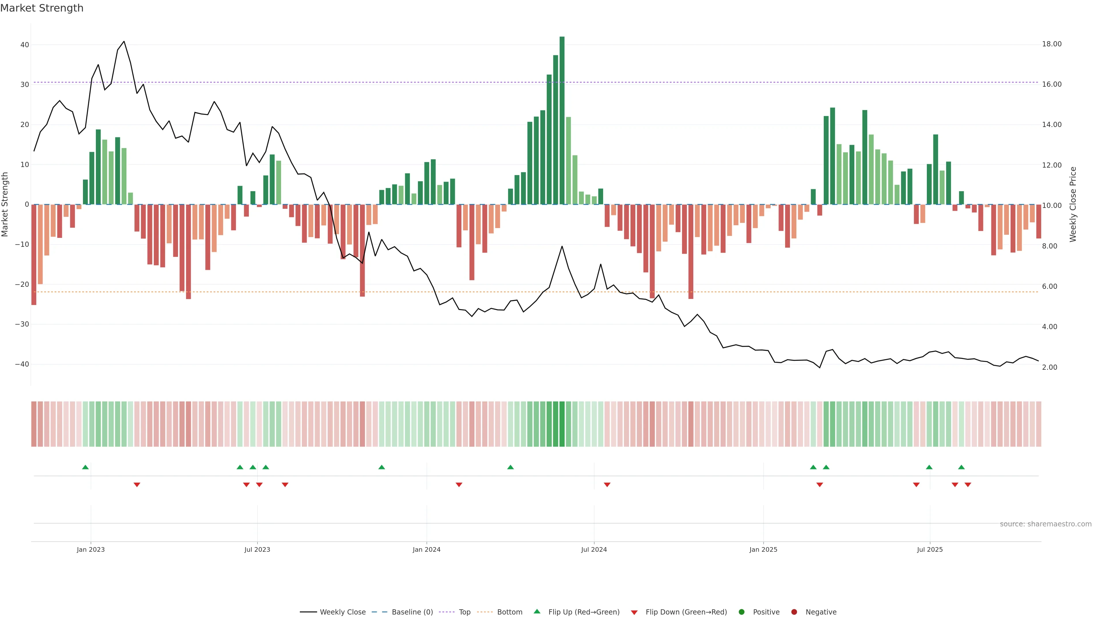The image size is (1106, 622).
Task: Click the green Positive legend dot
Action: (x=741, y=612)
